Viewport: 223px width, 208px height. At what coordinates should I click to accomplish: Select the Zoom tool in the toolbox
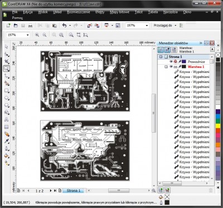[x=7, y=69]
